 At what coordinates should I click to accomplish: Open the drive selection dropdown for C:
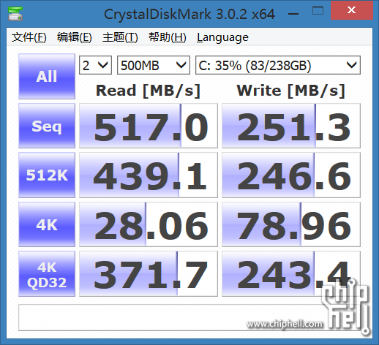[x=278, y=65]
